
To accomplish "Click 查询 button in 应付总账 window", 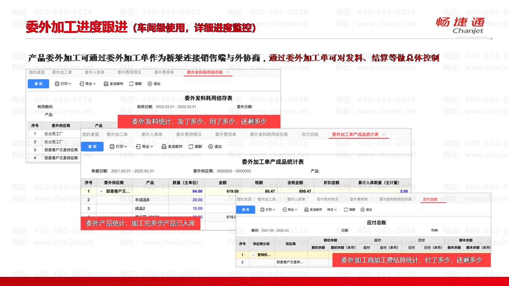I will [x=245, y=209].
